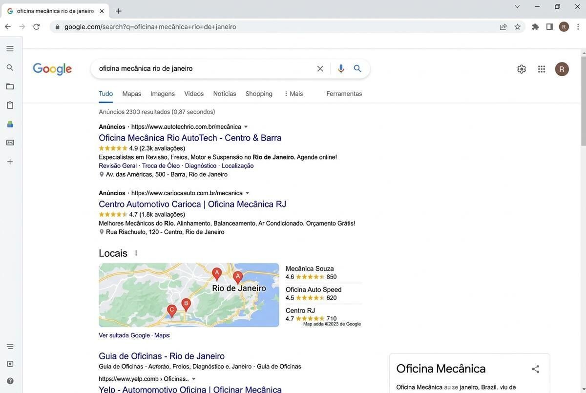
Task: Bookmark this page with the star icon
Action: [x=518, y=27]
